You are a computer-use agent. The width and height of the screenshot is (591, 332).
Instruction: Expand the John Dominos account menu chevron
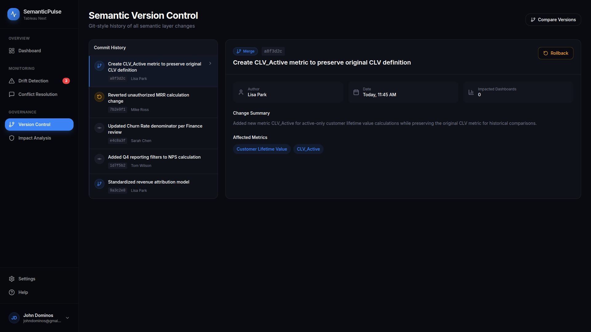pos(67,318)
